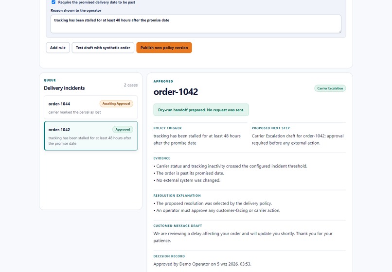Click the 'Awaiting Approval' status badge
Screen dimensions: 392x272
pyautogui.click(x=116, y=103)
